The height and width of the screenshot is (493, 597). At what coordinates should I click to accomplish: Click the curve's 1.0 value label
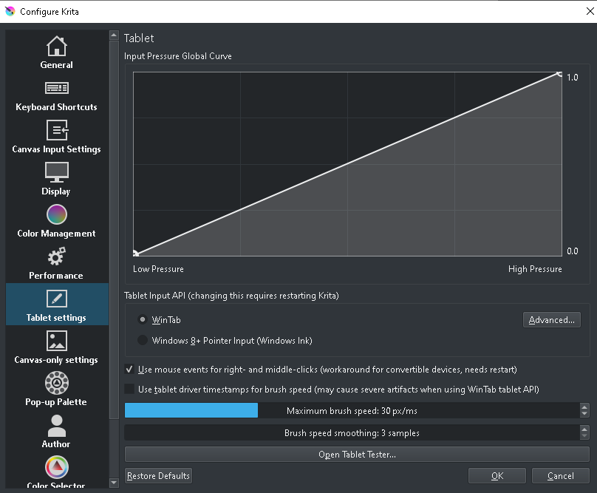[x=573, y=78]
